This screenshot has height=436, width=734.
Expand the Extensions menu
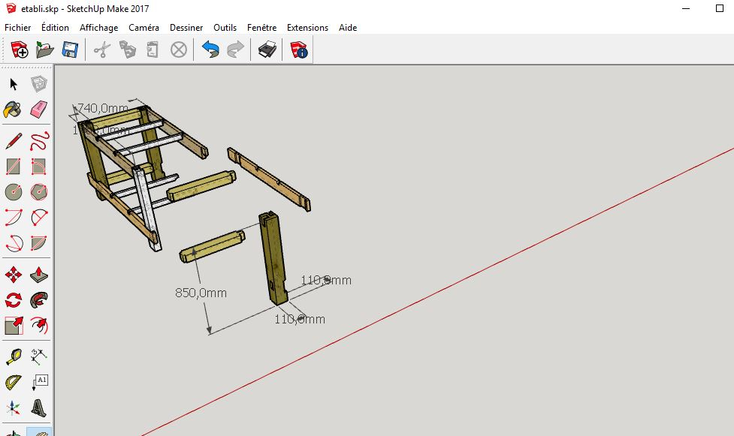coord(307,28)
